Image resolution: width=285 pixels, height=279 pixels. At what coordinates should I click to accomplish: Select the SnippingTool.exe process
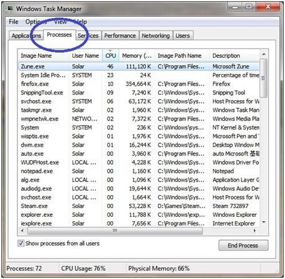138,93
